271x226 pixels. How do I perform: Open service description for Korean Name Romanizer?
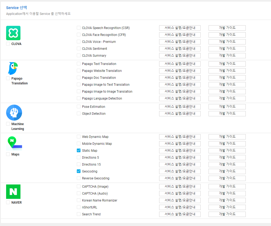[180, 200]
